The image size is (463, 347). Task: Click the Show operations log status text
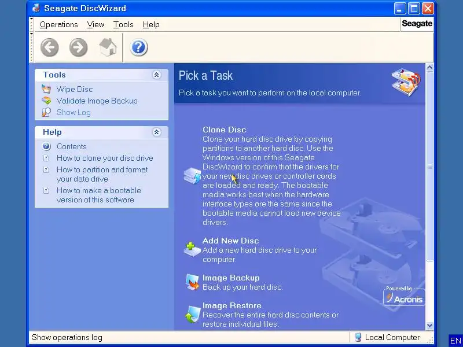click(67, 337)
